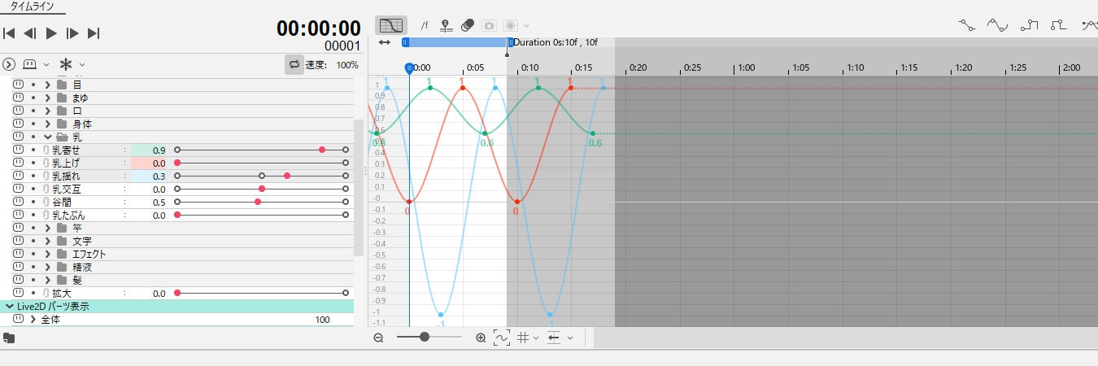Click the 速度 100% speed value

(346, 64)
